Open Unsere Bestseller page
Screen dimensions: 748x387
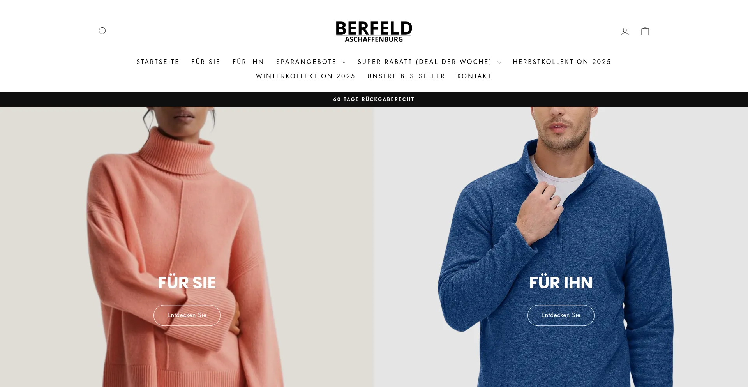tap(406, 76)
